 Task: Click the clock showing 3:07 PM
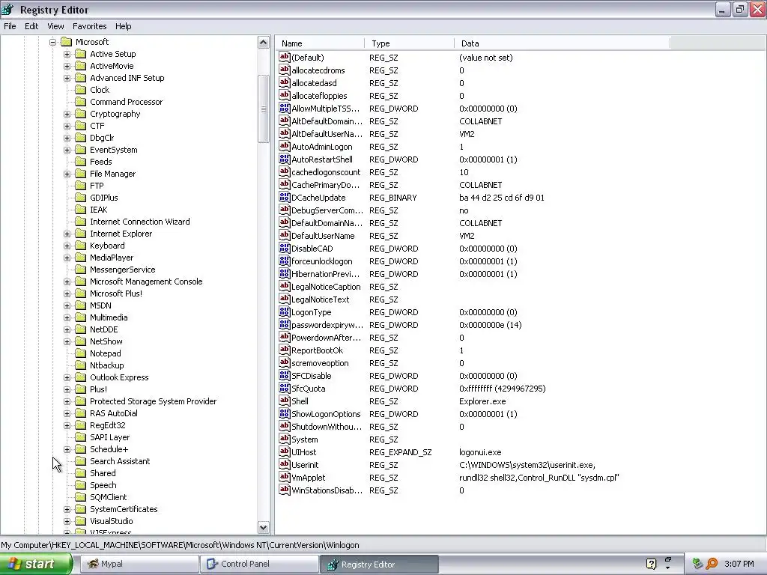point(739,564)
